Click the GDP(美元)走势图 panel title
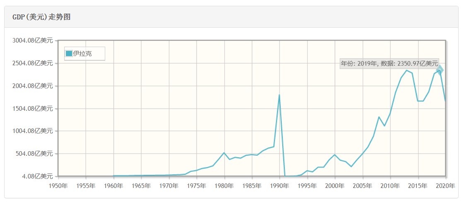464x202 pixels. coord(41,17)
